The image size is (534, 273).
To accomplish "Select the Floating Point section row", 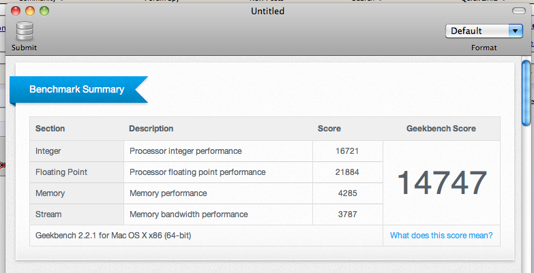I will point(61,172).
